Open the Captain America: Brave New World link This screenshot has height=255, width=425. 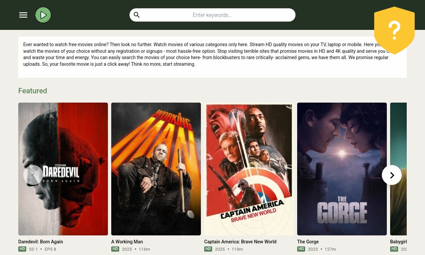(240, 242)
